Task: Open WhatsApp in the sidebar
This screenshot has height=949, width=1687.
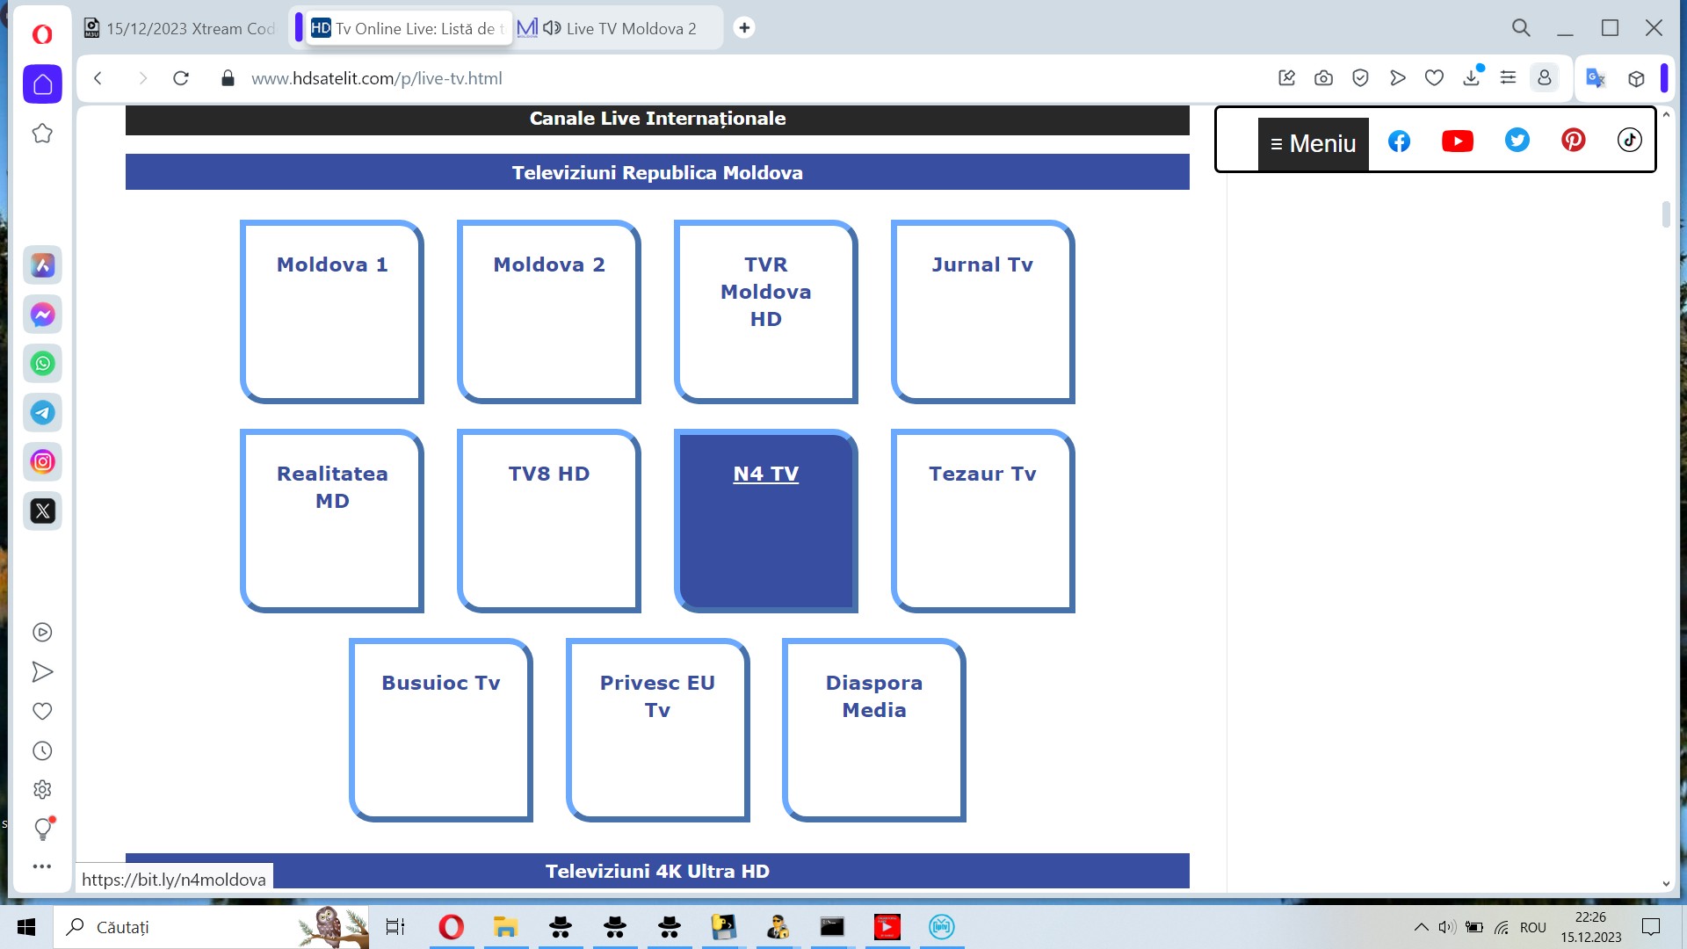Action: (x=42, y=363)
